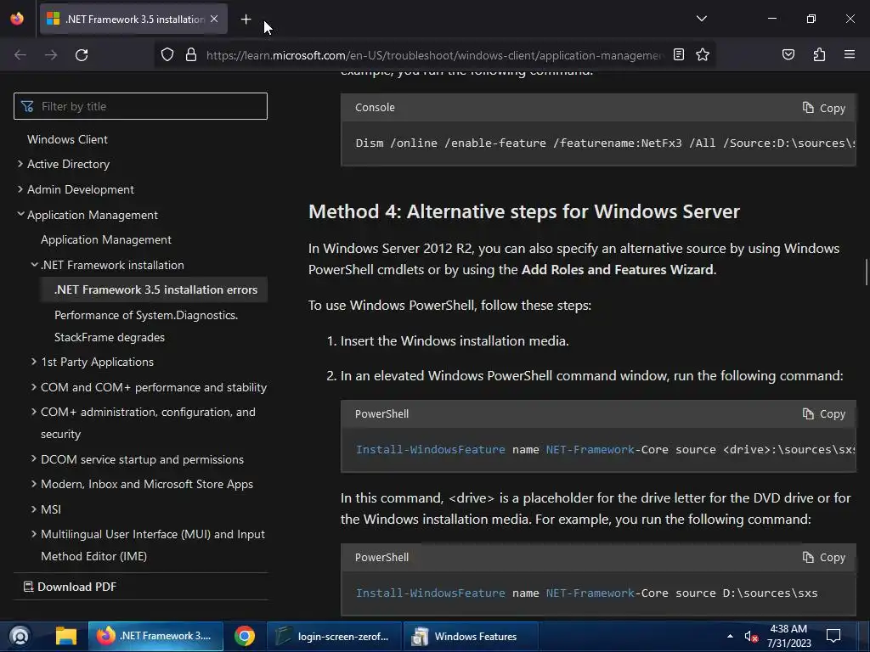Reload the current page
Screen dimensions: 870x652
click(x=82, y=55)
